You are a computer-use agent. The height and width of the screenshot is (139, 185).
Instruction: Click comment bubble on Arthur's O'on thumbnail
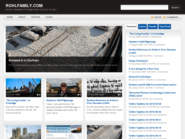coord(119,95)
